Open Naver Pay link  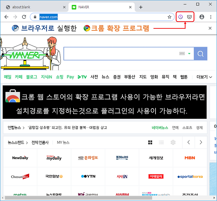[70, 77]
